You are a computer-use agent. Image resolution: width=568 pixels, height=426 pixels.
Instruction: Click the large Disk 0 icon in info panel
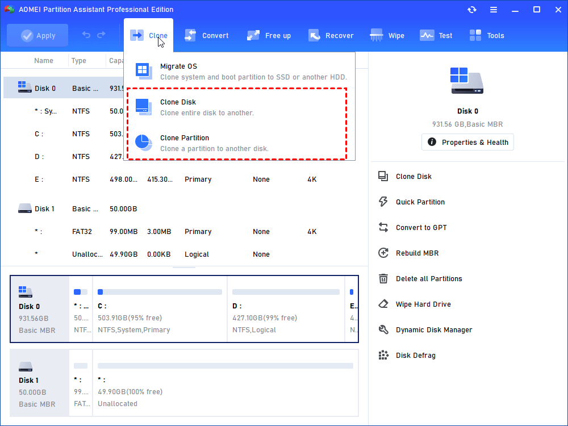(x=467, y=81)
